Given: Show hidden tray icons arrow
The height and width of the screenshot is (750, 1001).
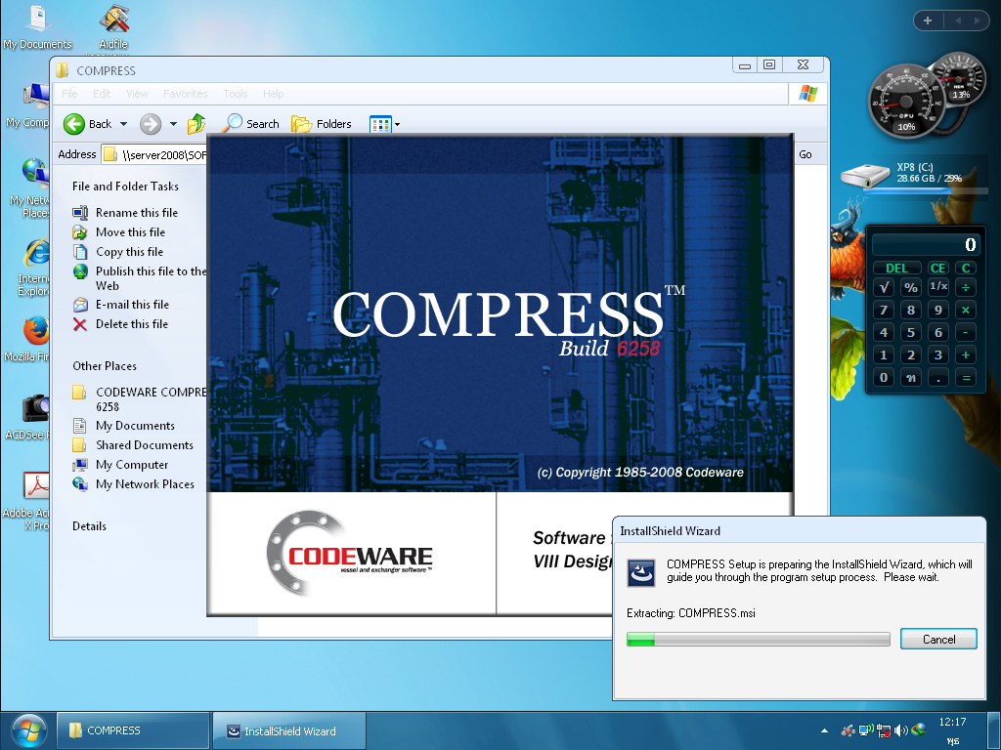Looking at the screenshot, I should coord(824,730).
